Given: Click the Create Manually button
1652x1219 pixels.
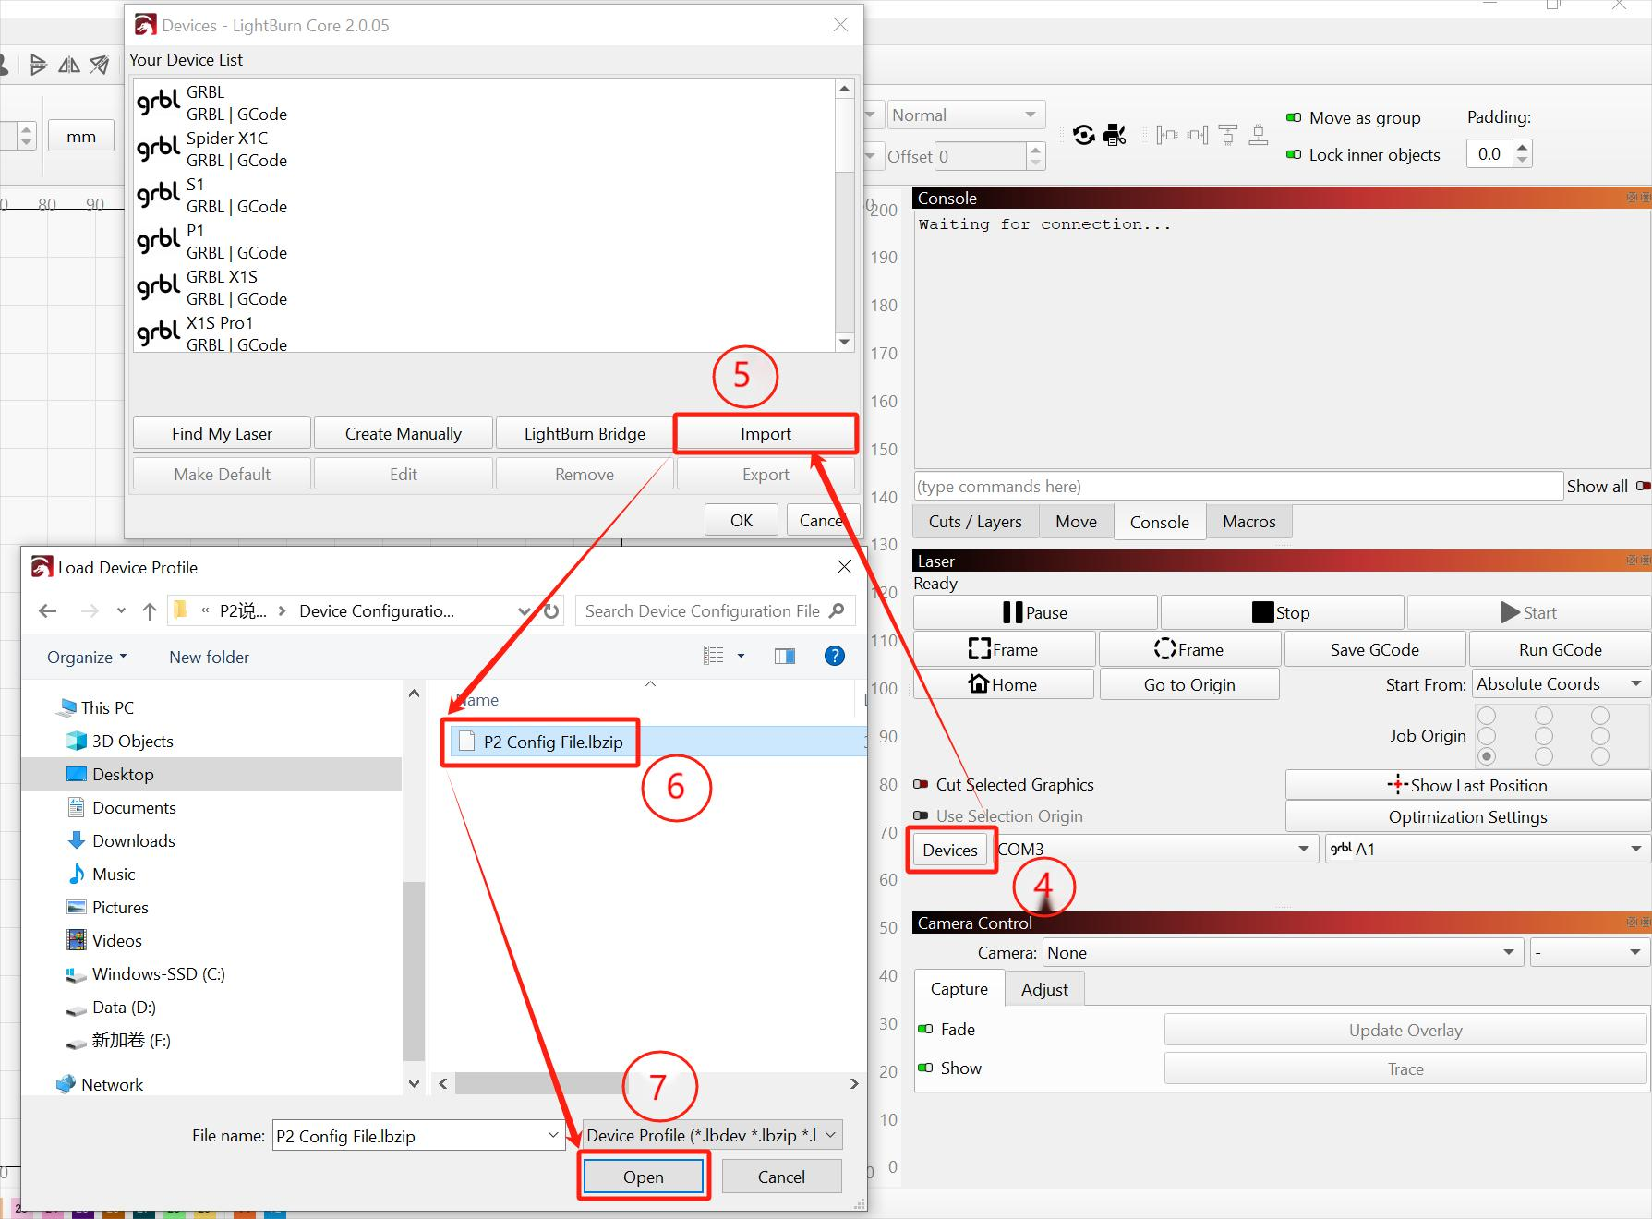Looking at the screenshot, I should click(x=403, y=433).
